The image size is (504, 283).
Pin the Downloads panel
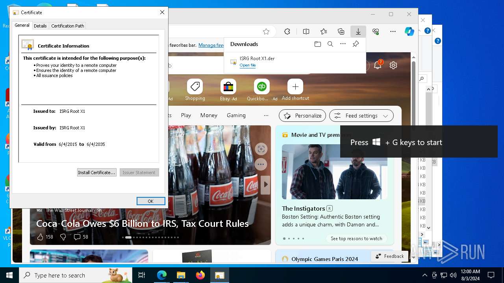(x=356, y=44)
